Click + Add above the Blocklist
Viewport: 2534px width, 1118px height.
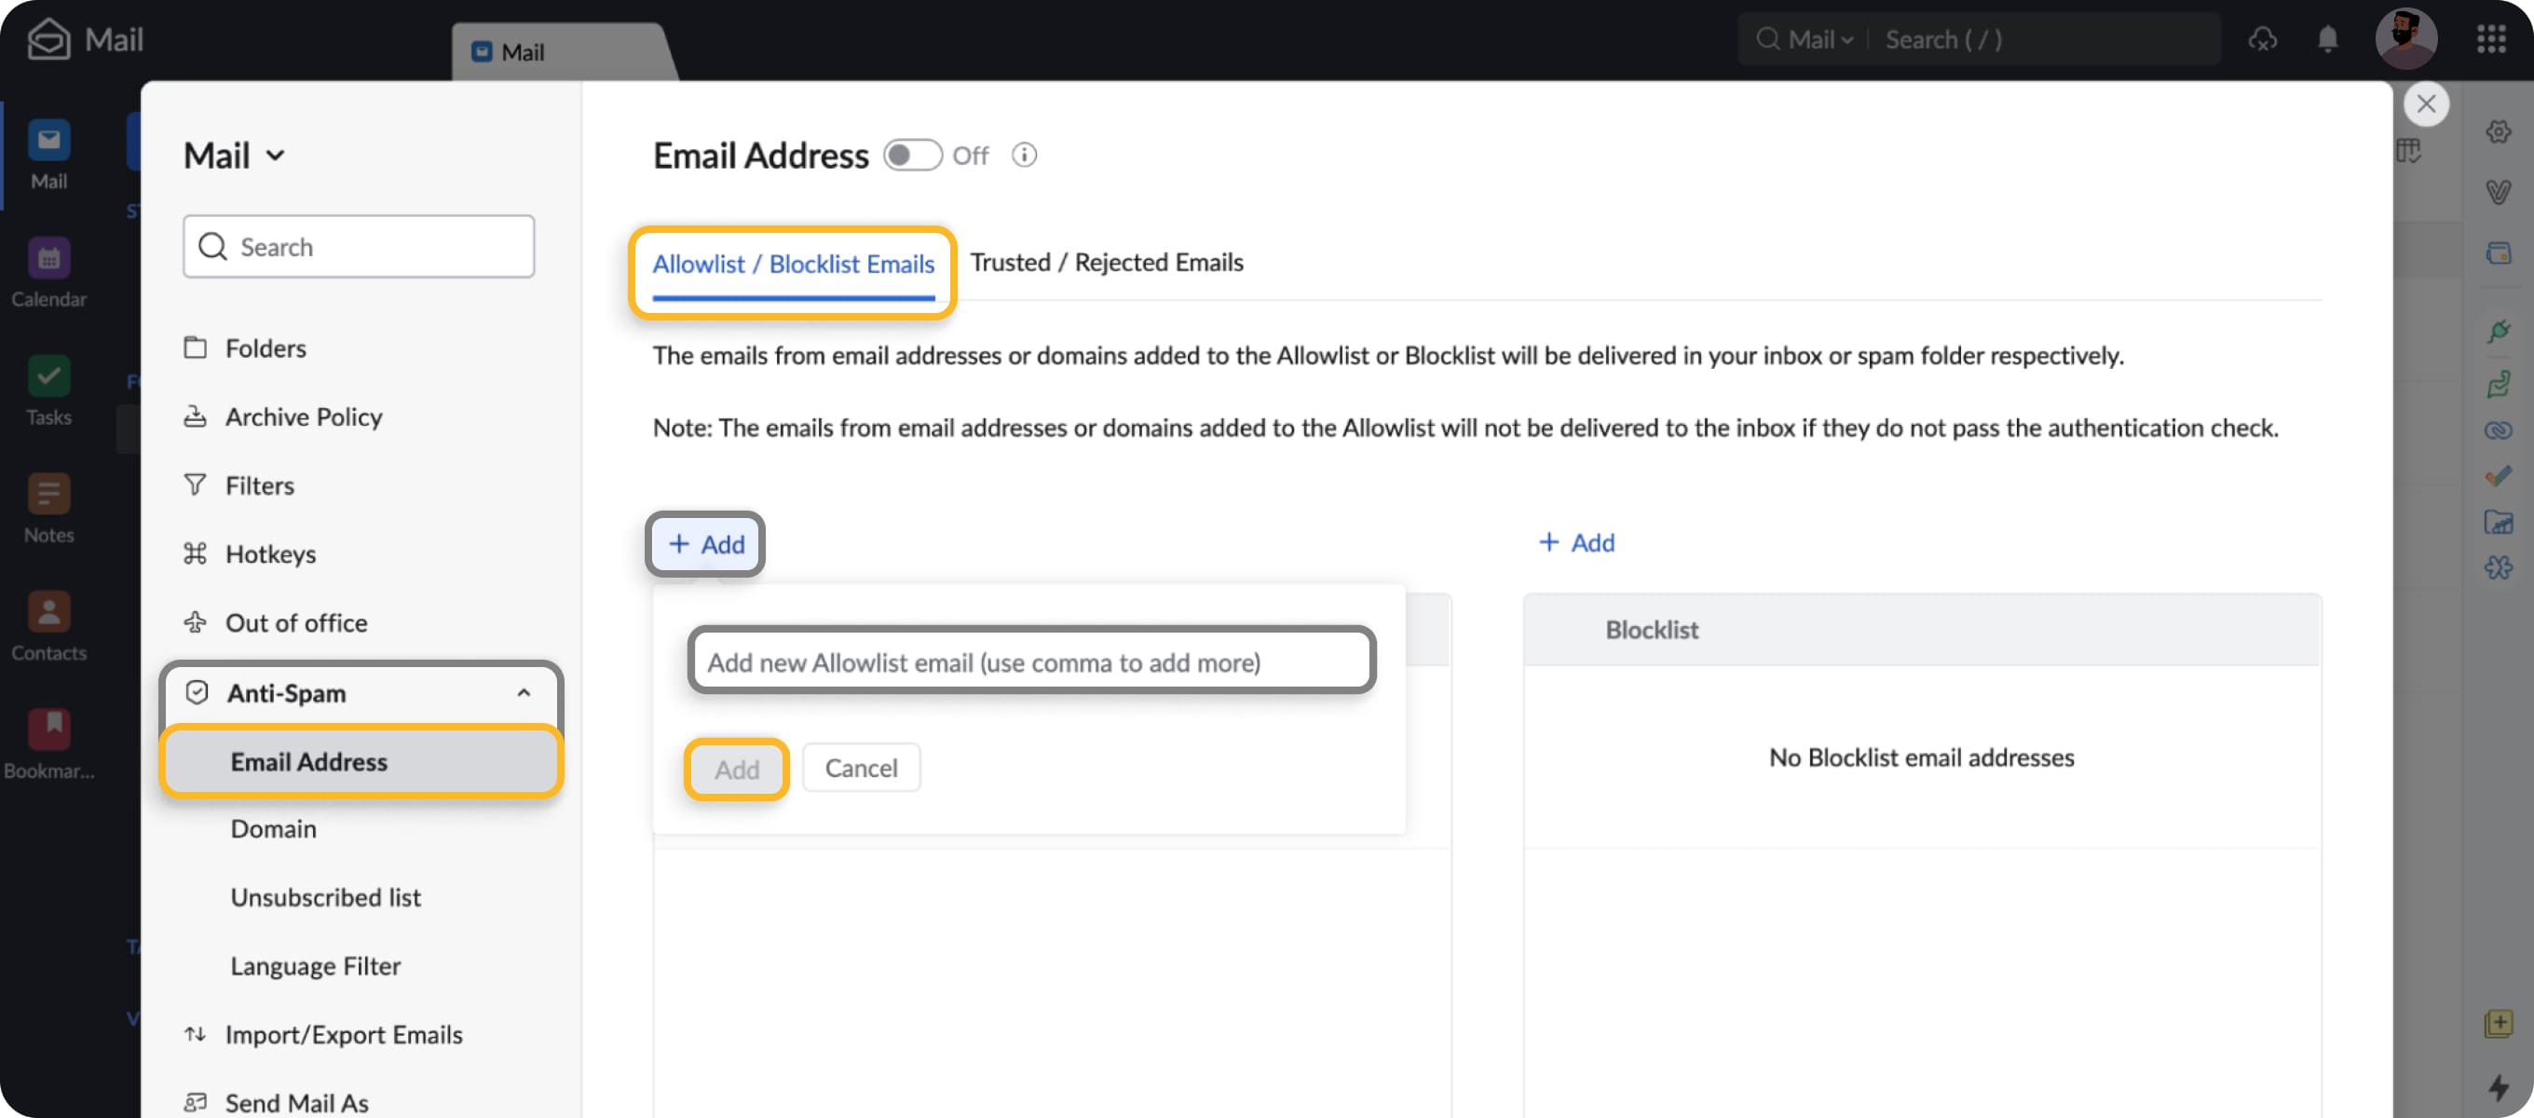[1576, 542]
